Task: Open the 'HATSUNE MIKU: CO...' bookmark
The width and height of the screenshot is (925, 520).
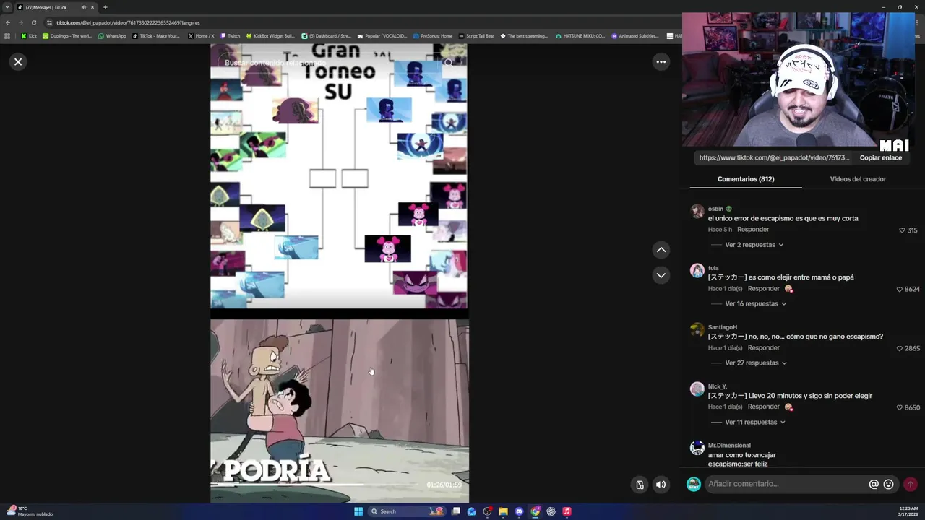Action: [580, 36]
